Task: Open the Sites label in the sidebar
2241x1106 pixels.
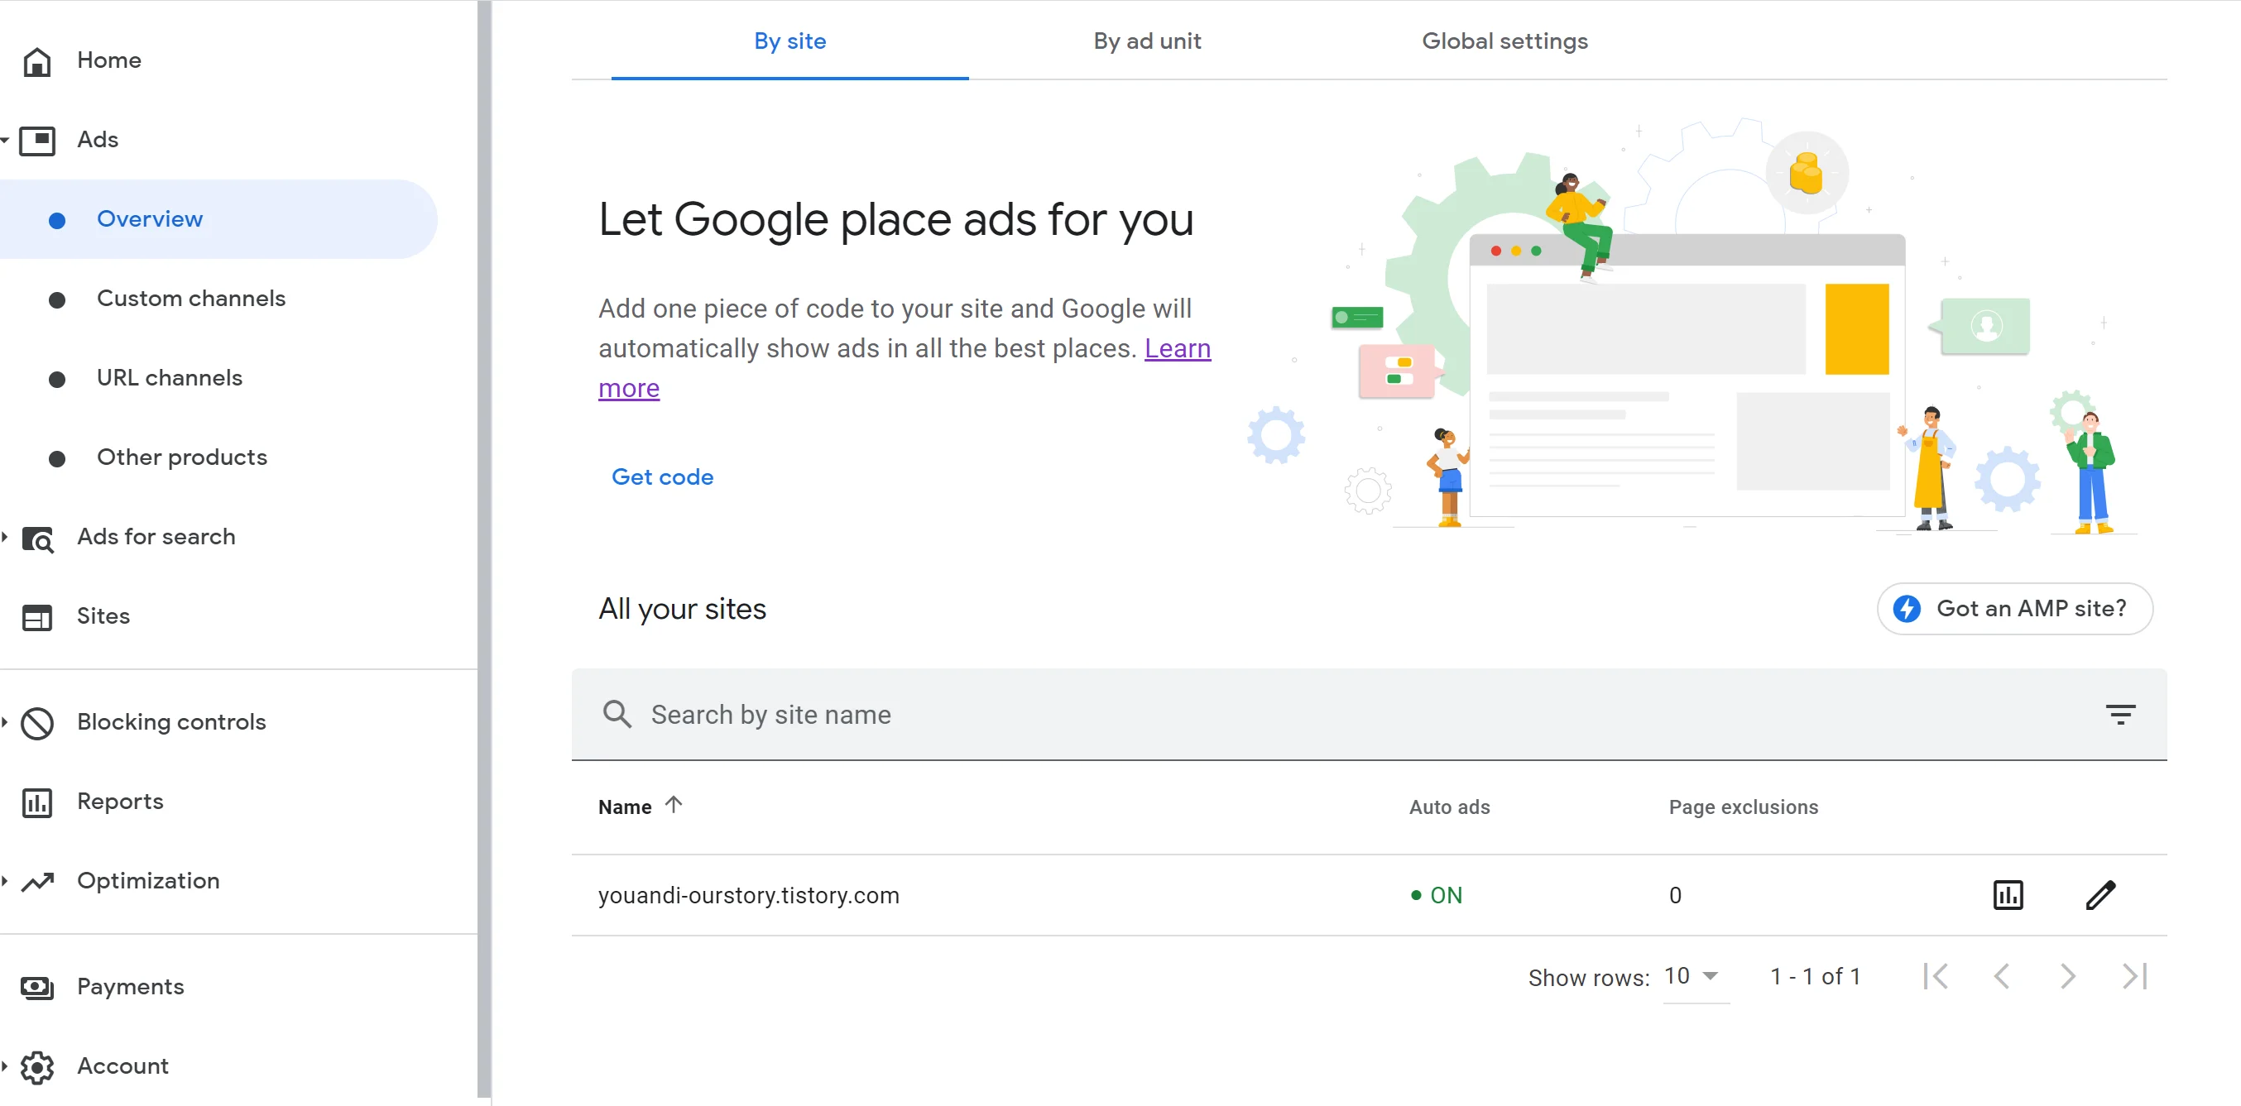Action: point(103,616)
